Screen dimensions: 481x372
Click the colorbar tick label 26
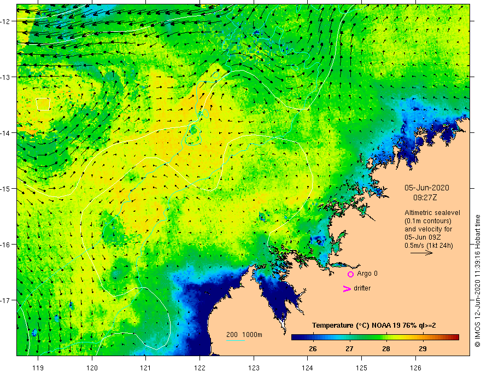point(313,349)
